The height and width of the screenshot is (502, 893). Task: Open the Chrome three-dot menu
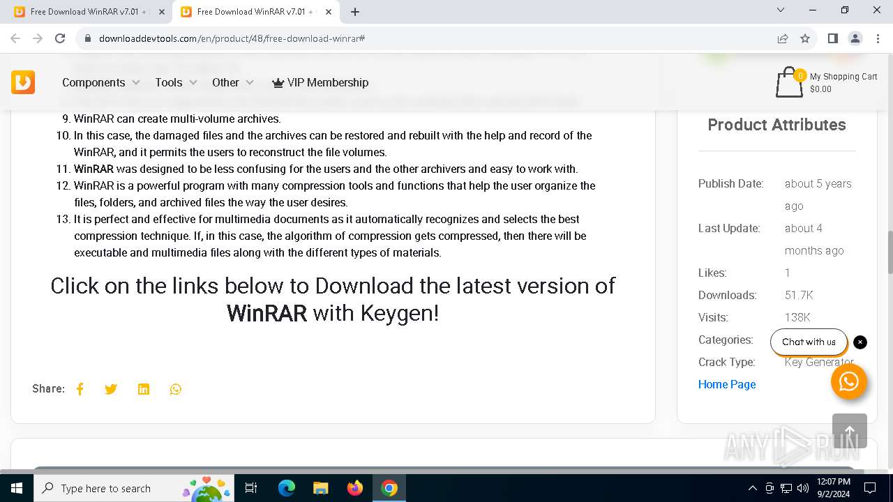tap(878, 38)
